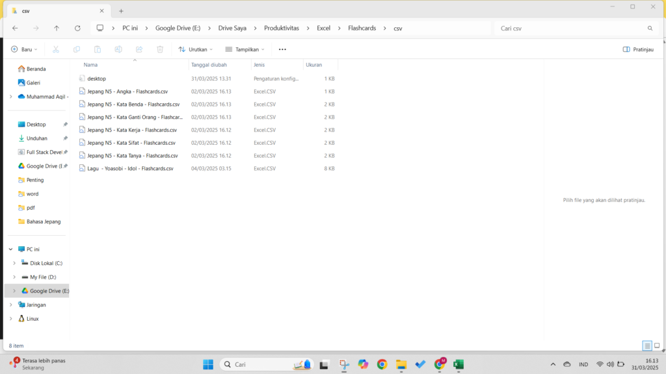This screenshot has width=666, height=374.
Task: Click the taskbar Cari search box
Action: 266,364
